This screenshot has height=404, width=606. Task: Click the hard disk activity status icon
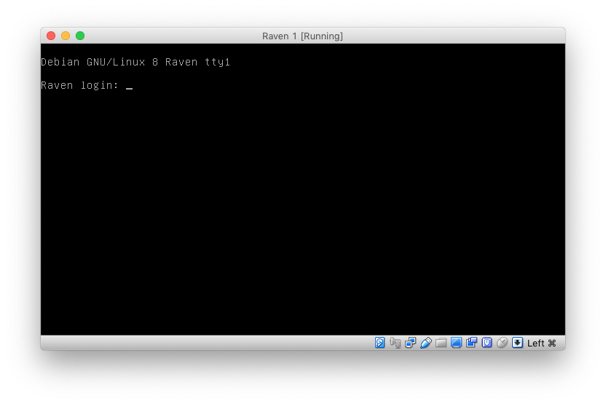[x=379, y=343]
